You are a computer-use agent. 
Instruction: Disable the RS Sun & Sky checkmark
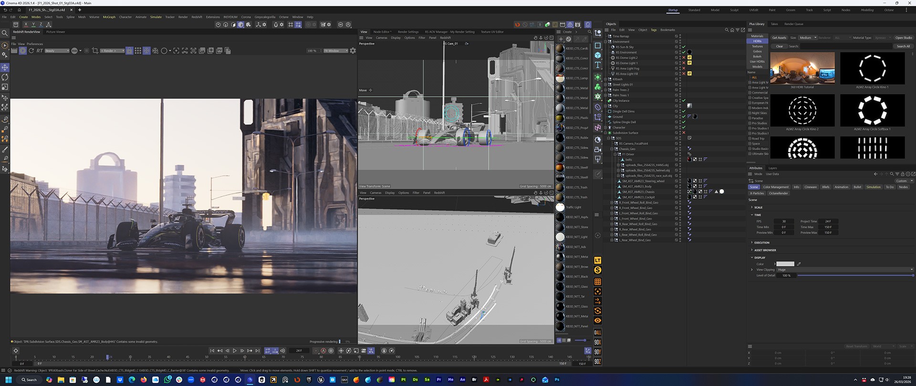tap(684, 47)
